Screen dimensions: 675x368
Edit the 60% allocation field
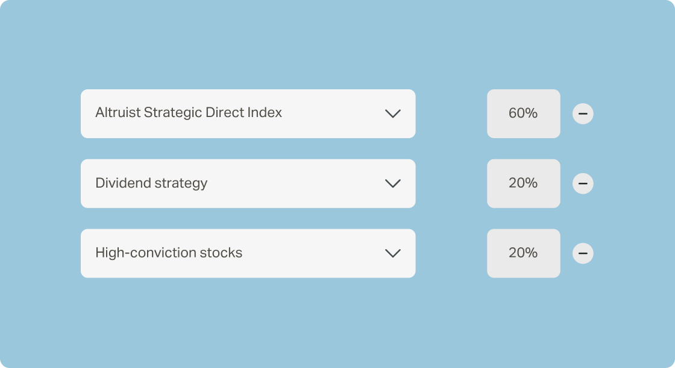point(524,114)
